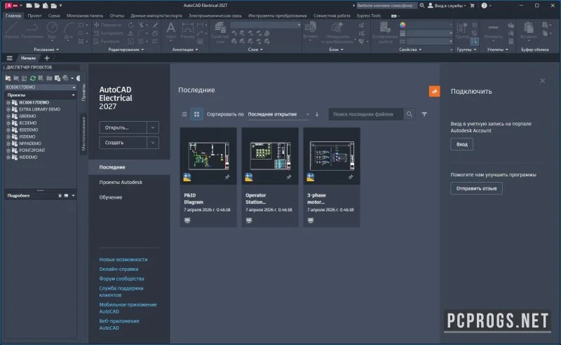Open the P&ID Diagram thumbnail
This screenshot has width=561, height=345.
click(x=208, y=156)
